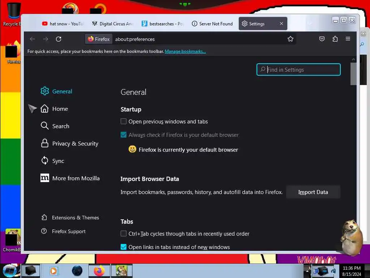Image resolution: width=370 pixels, height=278 pixels.
Task: Click the Sync arrows icon in sidebar
Action: 44,160
